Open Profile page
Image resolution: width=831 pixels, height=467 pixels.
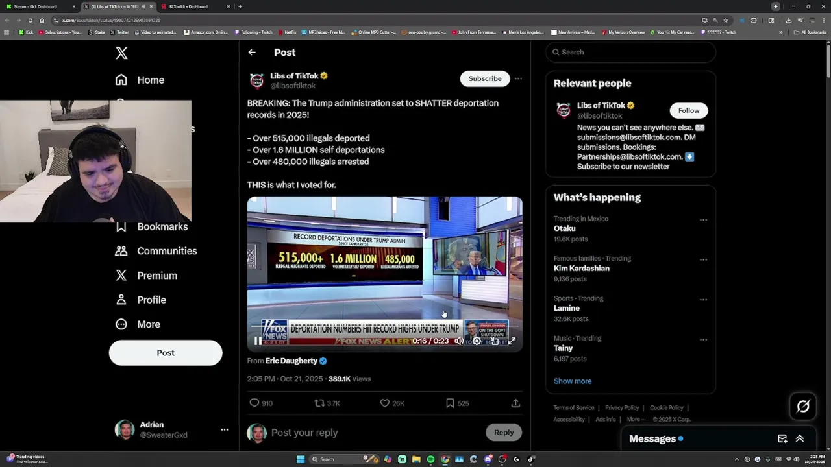click(140, 300)
